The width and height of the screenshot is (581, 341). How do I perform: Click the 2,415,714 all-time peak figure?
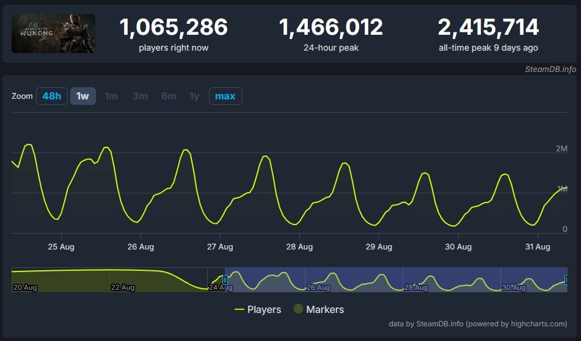click(x=488, y=27)
